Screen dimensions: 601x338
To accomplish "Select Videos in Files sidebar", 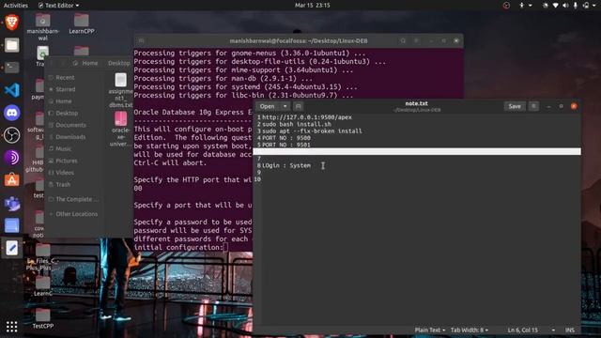I will [65, 173].
